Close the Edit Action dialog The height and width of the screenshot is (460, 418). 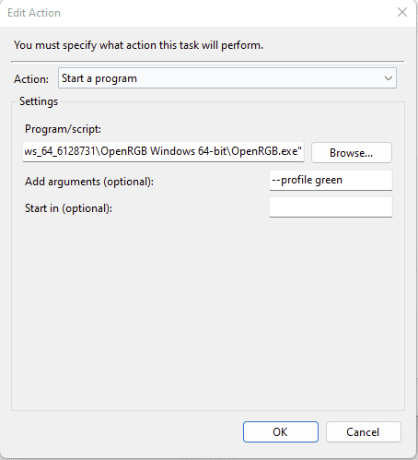402,12
